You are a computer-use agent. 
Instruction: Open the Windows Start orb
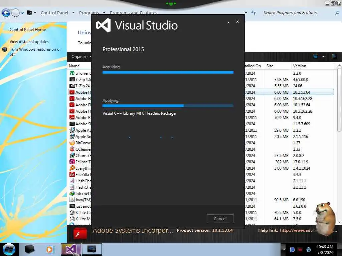point(9,249)
